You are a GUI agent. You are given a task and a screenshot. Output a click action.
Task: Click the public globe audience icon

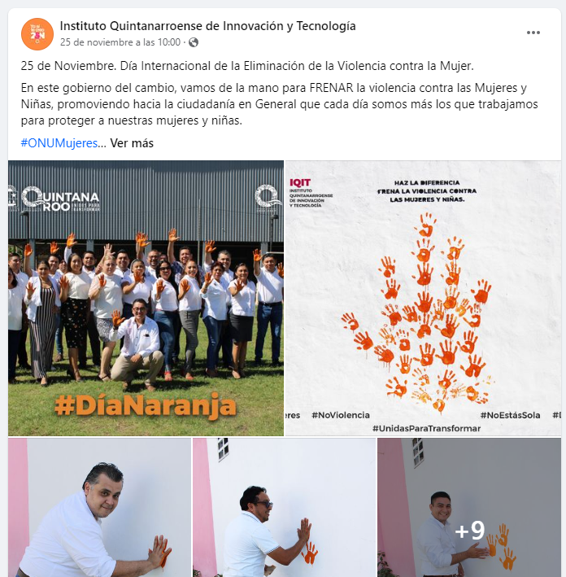click(x=194, y=42)
